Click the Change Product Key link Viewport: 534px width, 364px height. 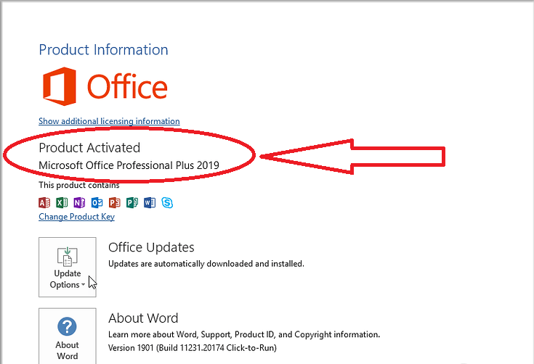76,217
